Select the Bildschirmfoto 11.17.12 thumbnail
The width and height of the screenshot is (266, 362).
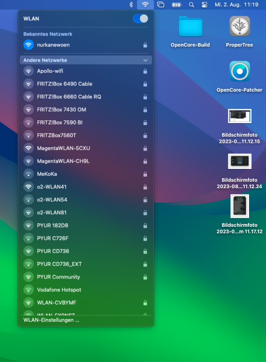239,206
